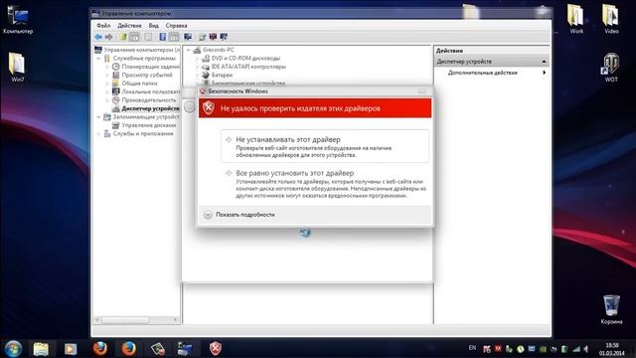Open the Вид menu
The image size is (636, 358).
click(x=154, y=26)
